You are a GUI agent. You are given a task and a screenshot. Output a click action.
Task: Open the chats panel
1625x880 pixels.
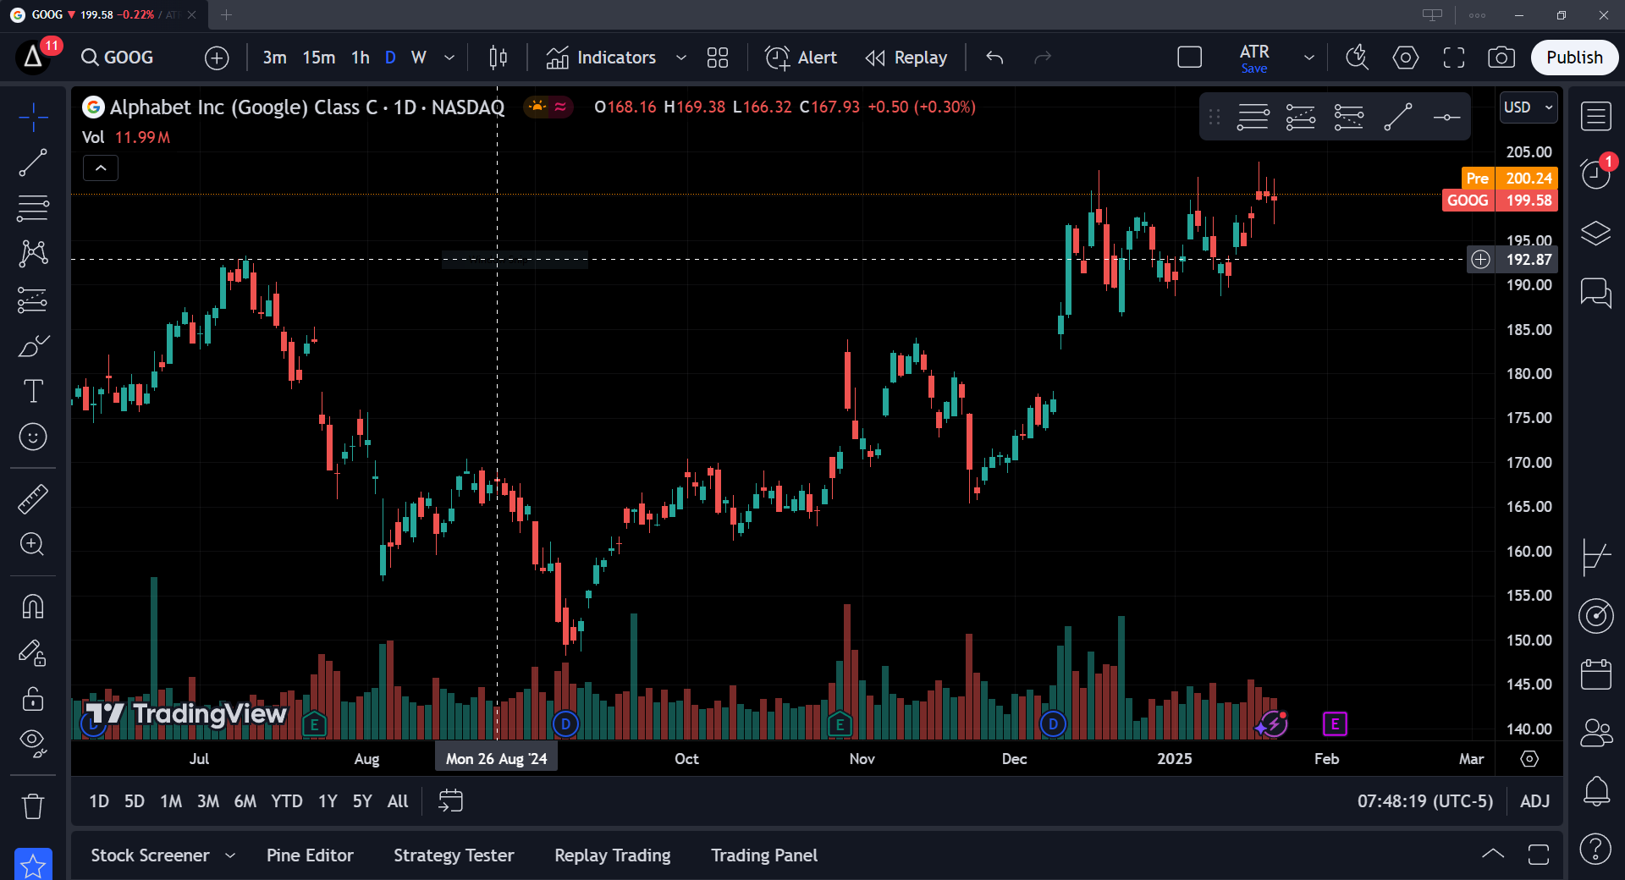click(1596, 293)
